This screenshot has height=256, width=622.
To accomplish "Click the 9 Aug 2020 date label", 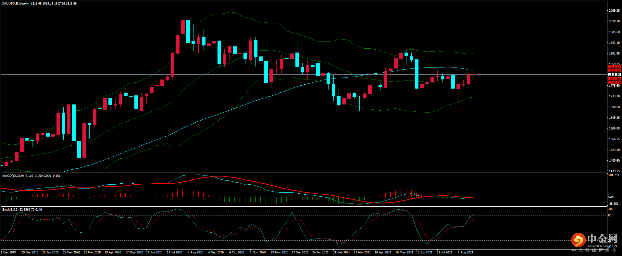I will (x=195, y=252).
